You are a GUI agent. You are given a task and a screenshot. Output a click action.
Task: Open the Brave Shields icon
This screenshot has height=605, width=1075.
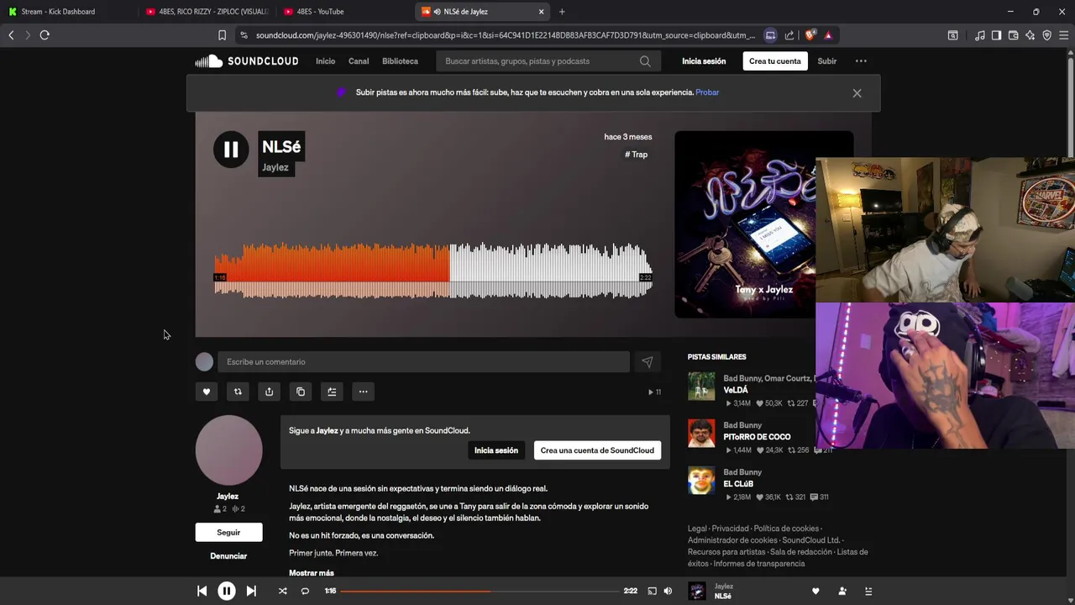(x=810, y=35)
